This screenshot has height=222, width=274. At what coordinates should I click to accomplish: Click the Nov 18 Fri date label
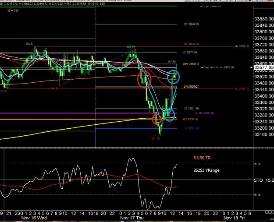(x=234, y=218)
